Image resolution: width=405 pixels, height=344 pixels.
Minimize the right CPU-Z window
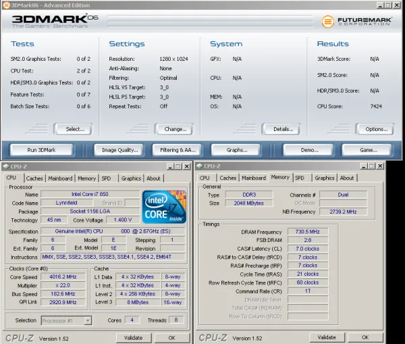[x=364, y=166]
